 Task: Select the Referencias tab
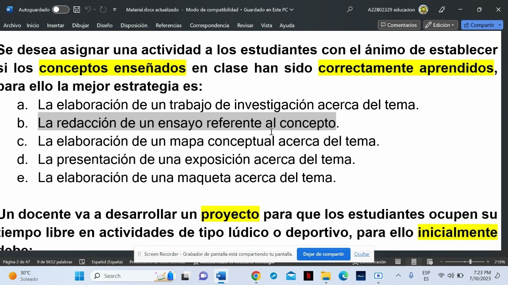169,25
